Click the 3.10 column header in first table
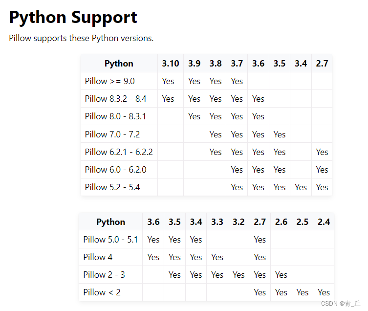Screen dimensions: 368x311 point(171,64)
